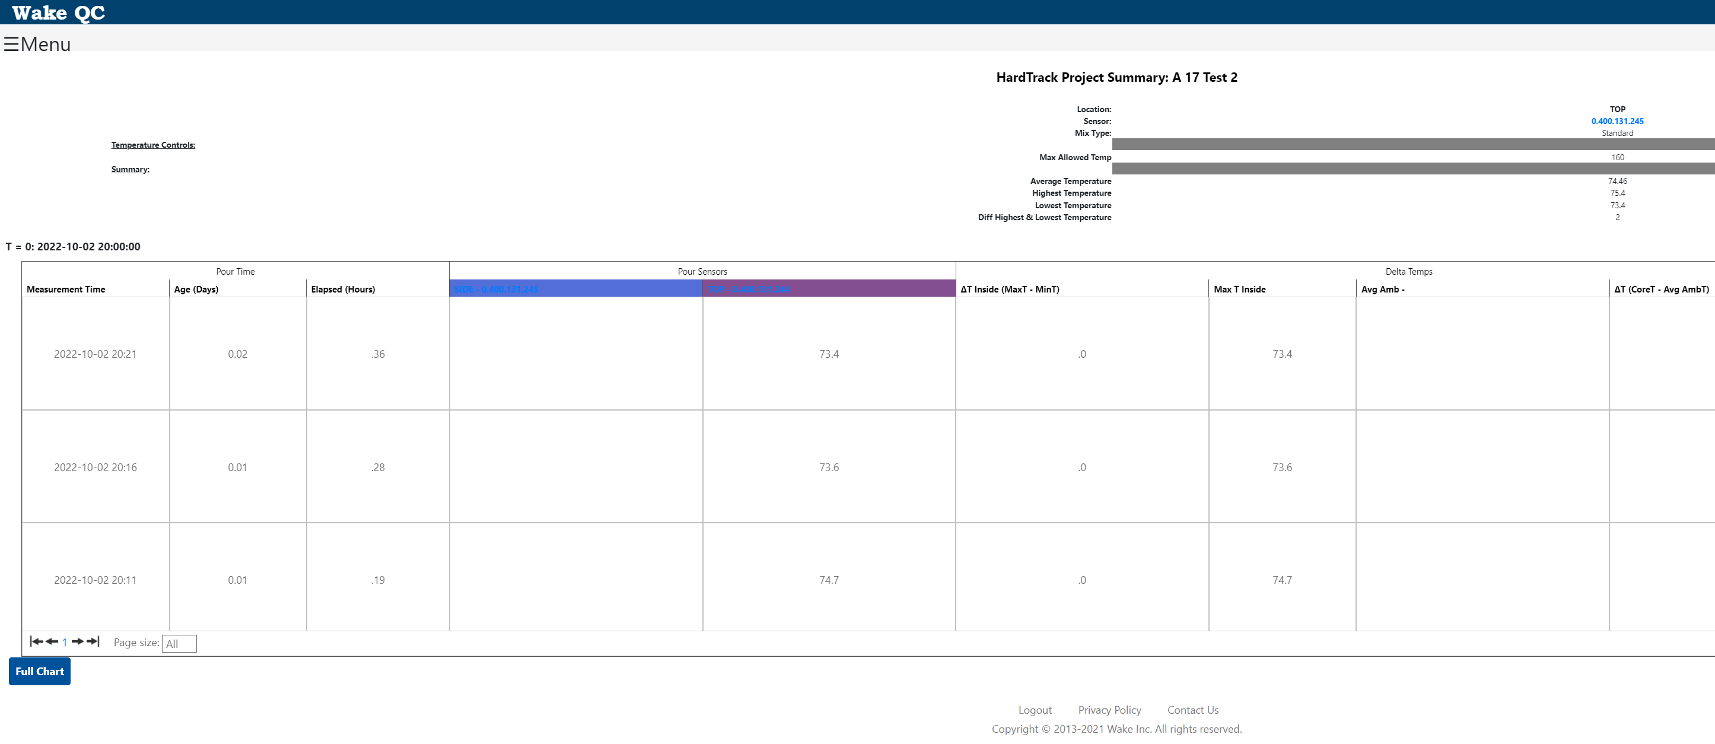The width and height of the screenshot is (1715, 744).
Task: Open the Privacy Policy link
Action: pos(1109,710)
